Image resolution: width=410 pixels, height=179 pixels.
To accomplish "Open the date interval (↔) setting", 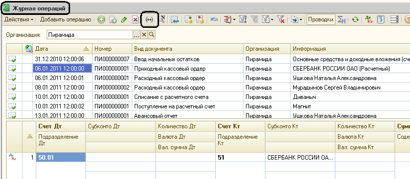I will coord(149,20).
